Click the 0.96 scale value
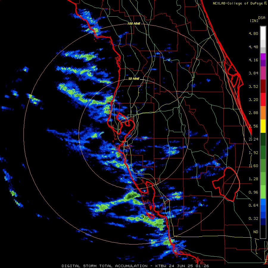This screenshot has width=268, height=268. tap(253, 192)
